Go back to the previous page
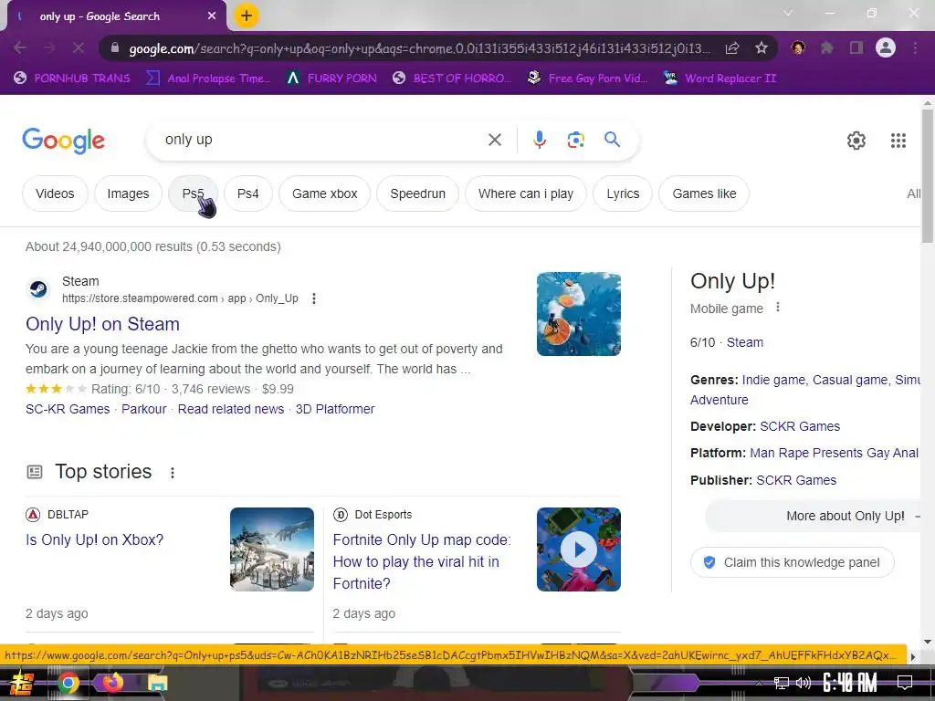This screenshot has width=935, height=701. click(20, 47)
